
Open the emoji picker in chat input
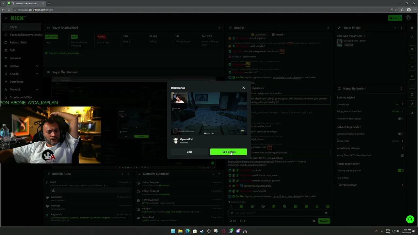tap(326, 213)
